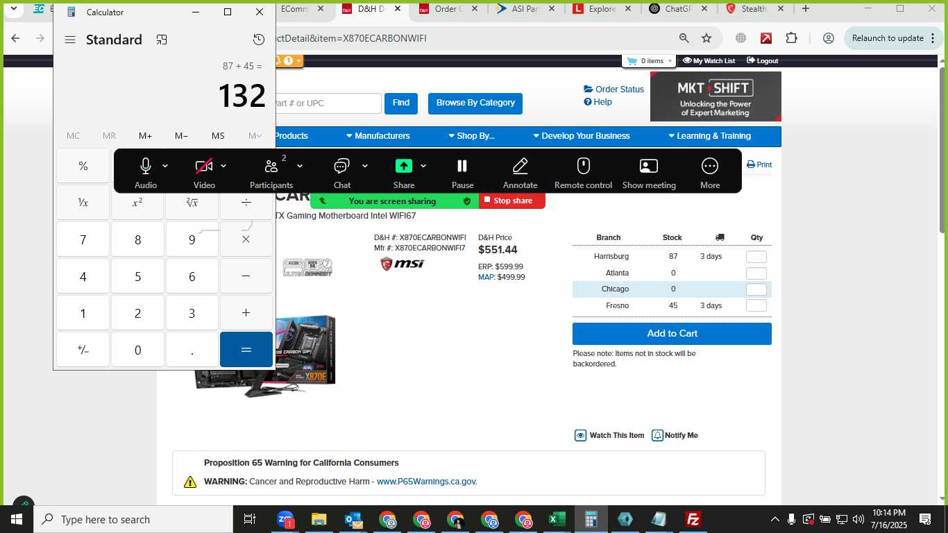948x533 pixels.
Task: Mute microphone with the Zoom Audio icon
Action: pyautogui.click(x=146, y=166)
